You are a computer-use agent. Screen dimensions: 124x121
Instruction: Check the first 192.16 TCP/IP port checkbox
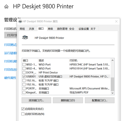pyautogui.click(x=24, y=80)
